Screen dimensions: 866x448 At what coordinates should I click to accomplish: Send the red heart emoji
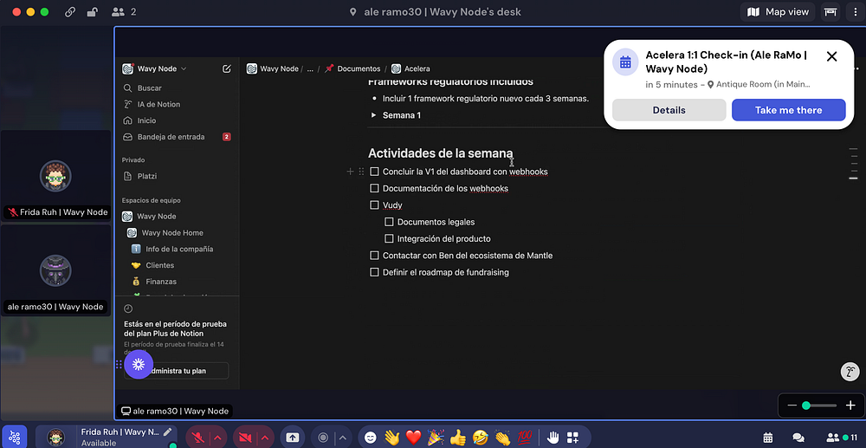414,438
